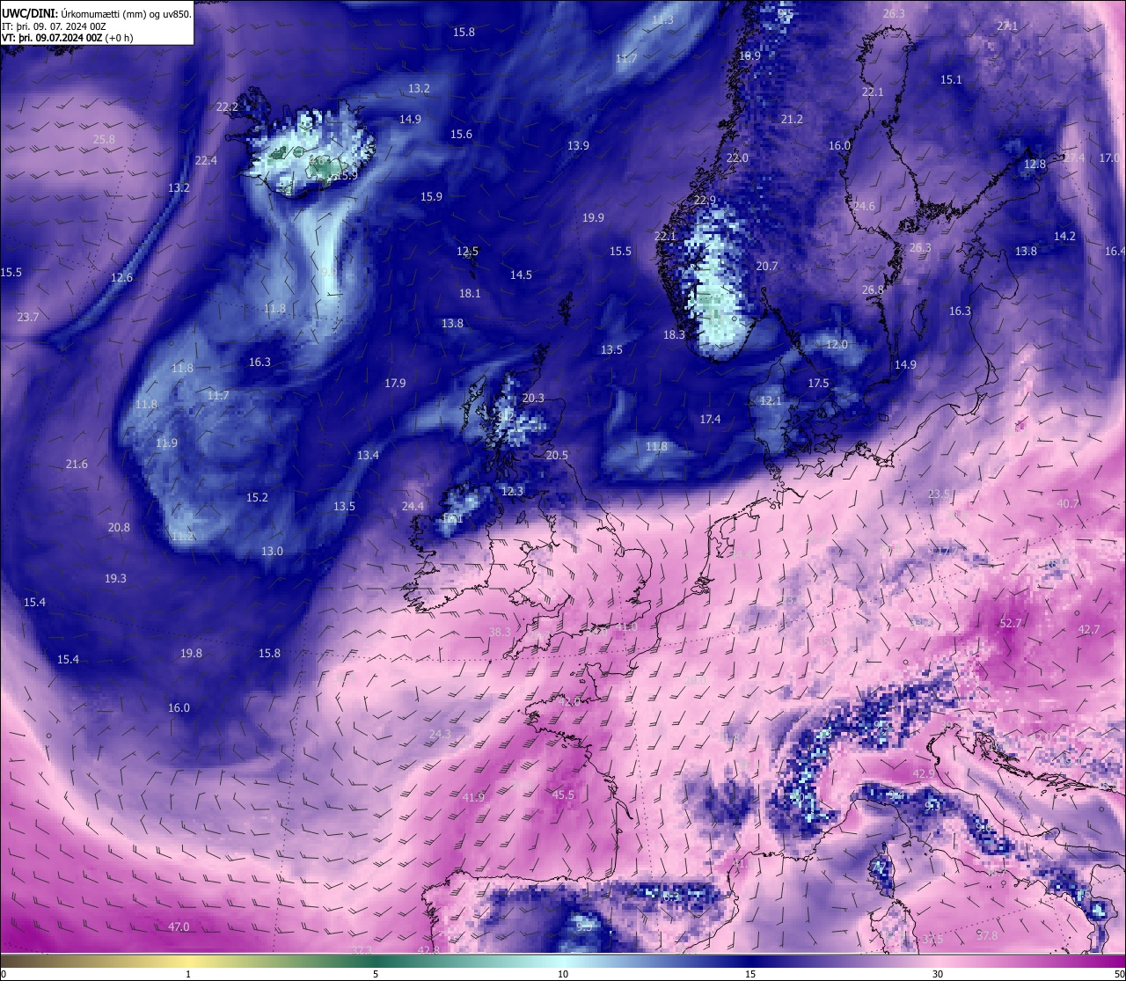Select the 11.9 Atlantic value
The height and width of the screenshot is (981, 1126).
click(166, 443)
